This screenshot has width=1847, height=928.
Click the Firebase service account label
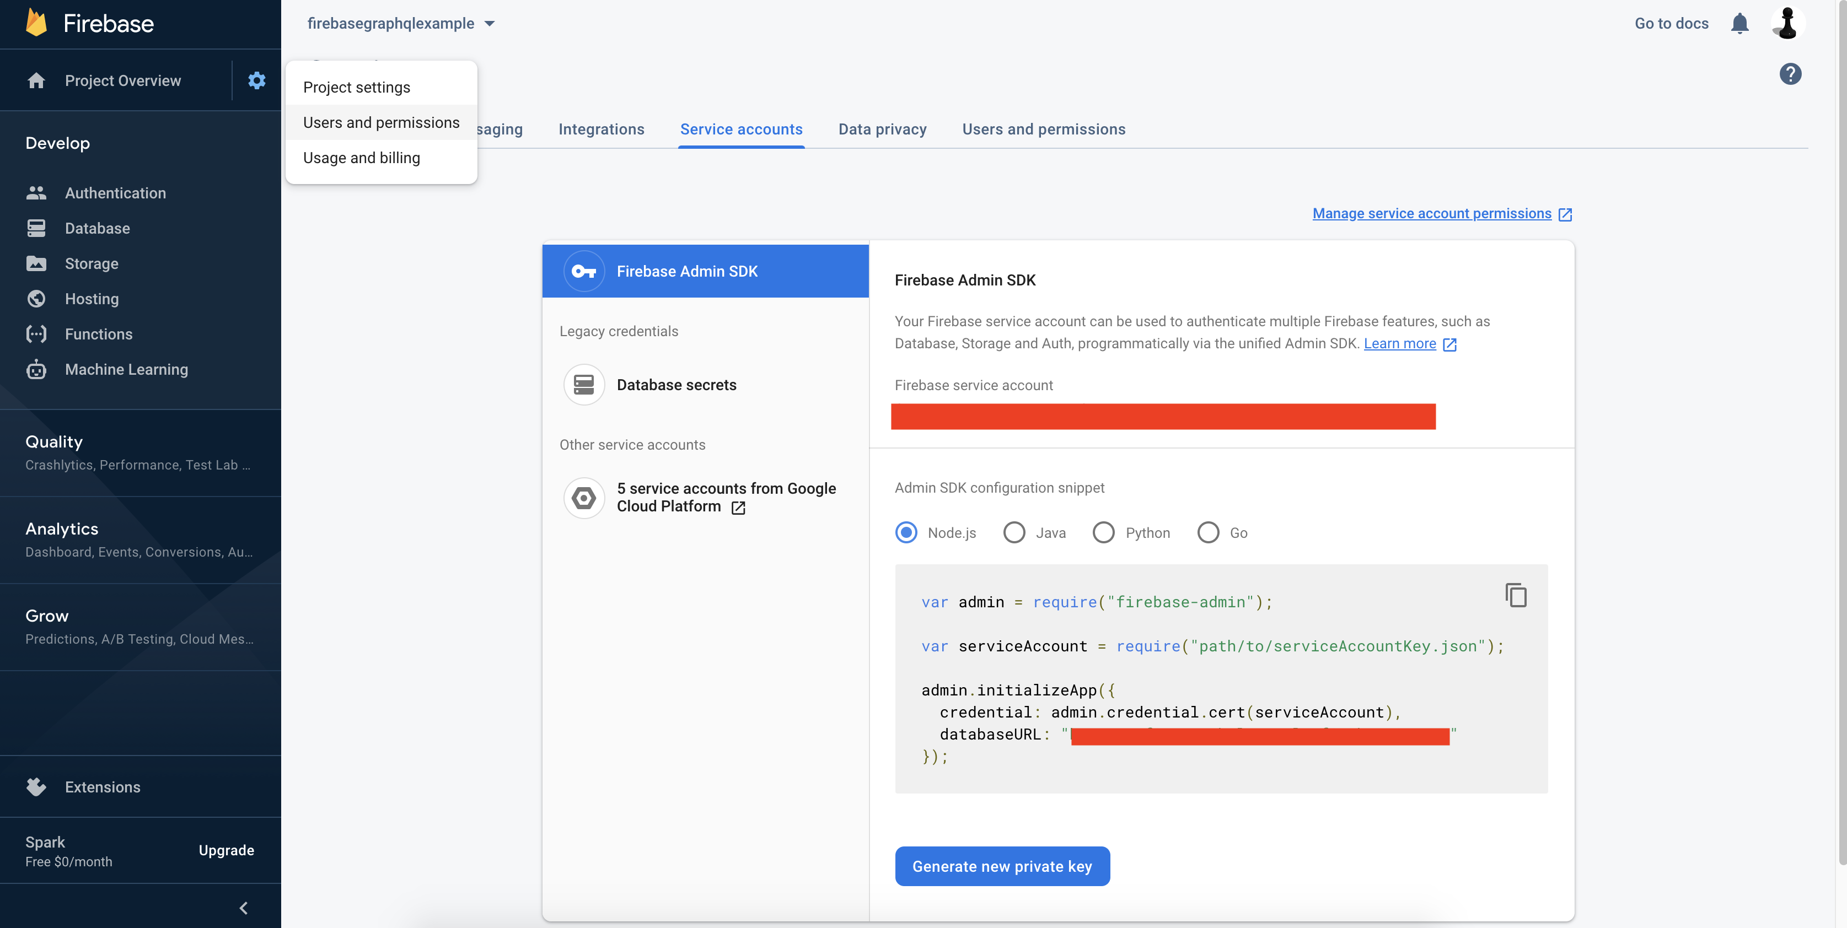tap(974, 386)
